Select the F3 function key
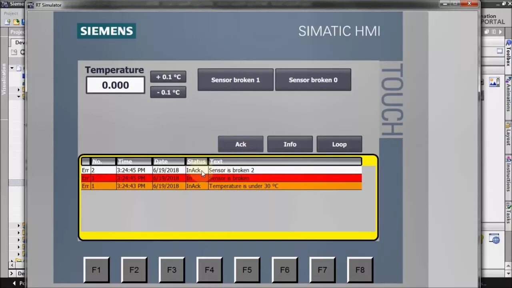This screenshot has width=512, height=288. 172,270
